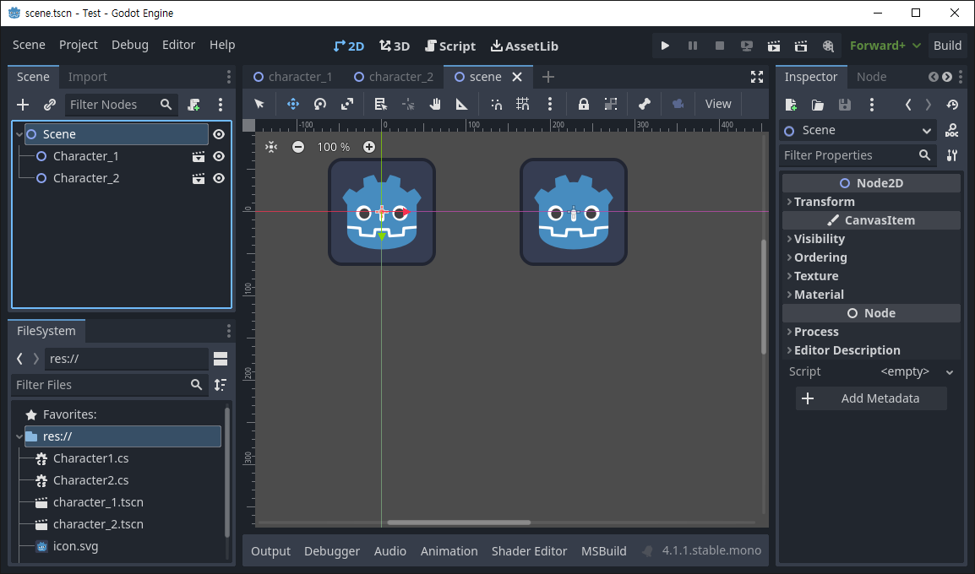Viewport: 975px width, 574px height.
Task: Open the View menu in viewport toolbar
Action: click(x=718, y=104)
